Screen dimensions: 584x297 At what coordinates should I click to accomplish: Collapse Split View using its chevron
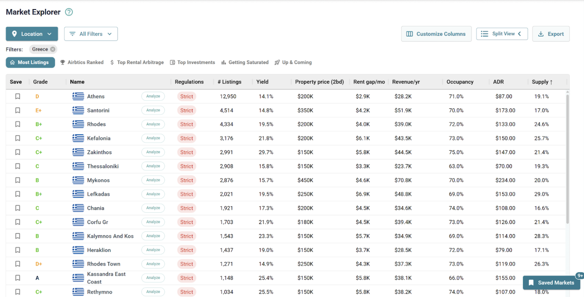519,34
